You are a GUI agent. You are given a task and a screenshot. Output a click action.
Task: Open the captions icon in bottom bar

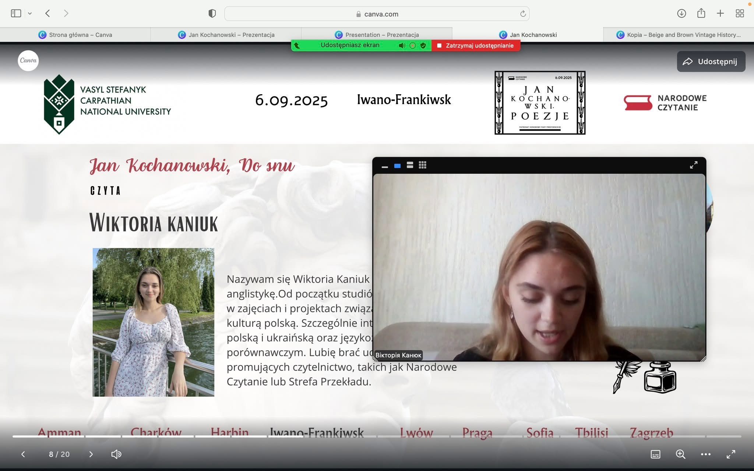coord(655,454)
